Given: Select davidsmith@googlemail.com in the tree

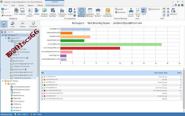Looking at the screenshot, I should (23, 64).
